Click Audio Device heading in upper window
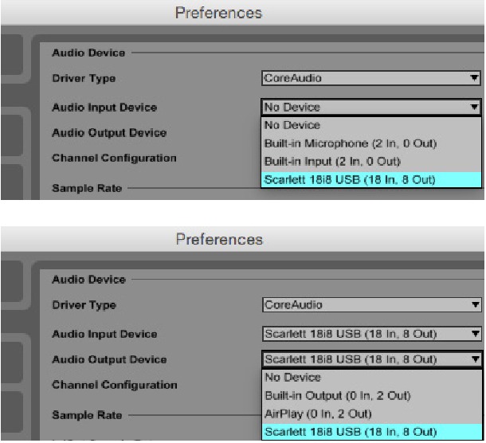Image resolution: width=486 pixels, height=443 pixels. (88, 53)
